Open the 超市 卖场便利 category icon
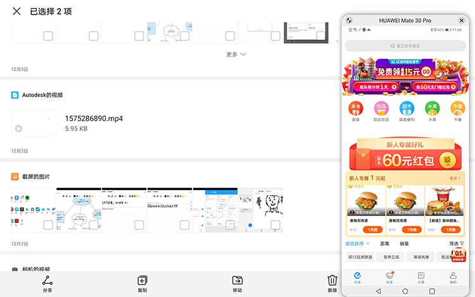 point(407,108)
